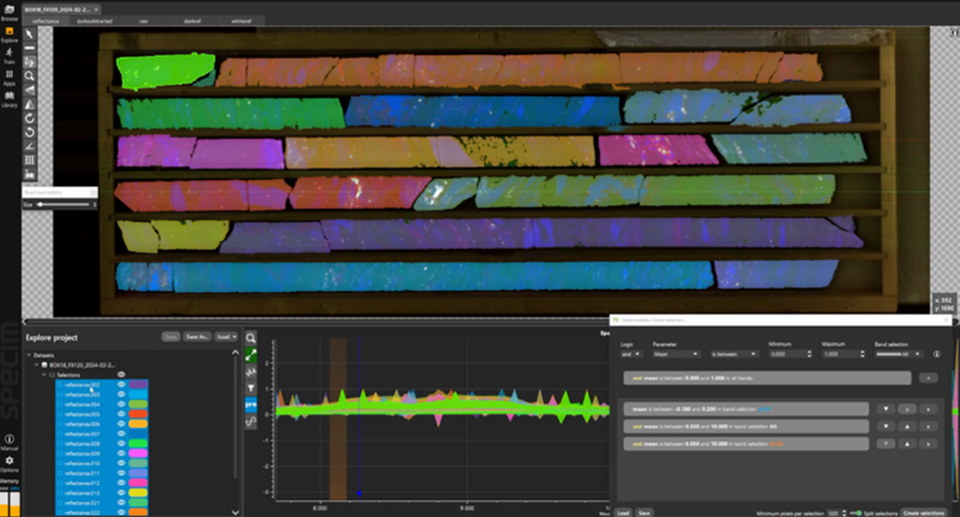
Task: Click the purple color swatch of reflectance.002
Action: coord(138,385)
